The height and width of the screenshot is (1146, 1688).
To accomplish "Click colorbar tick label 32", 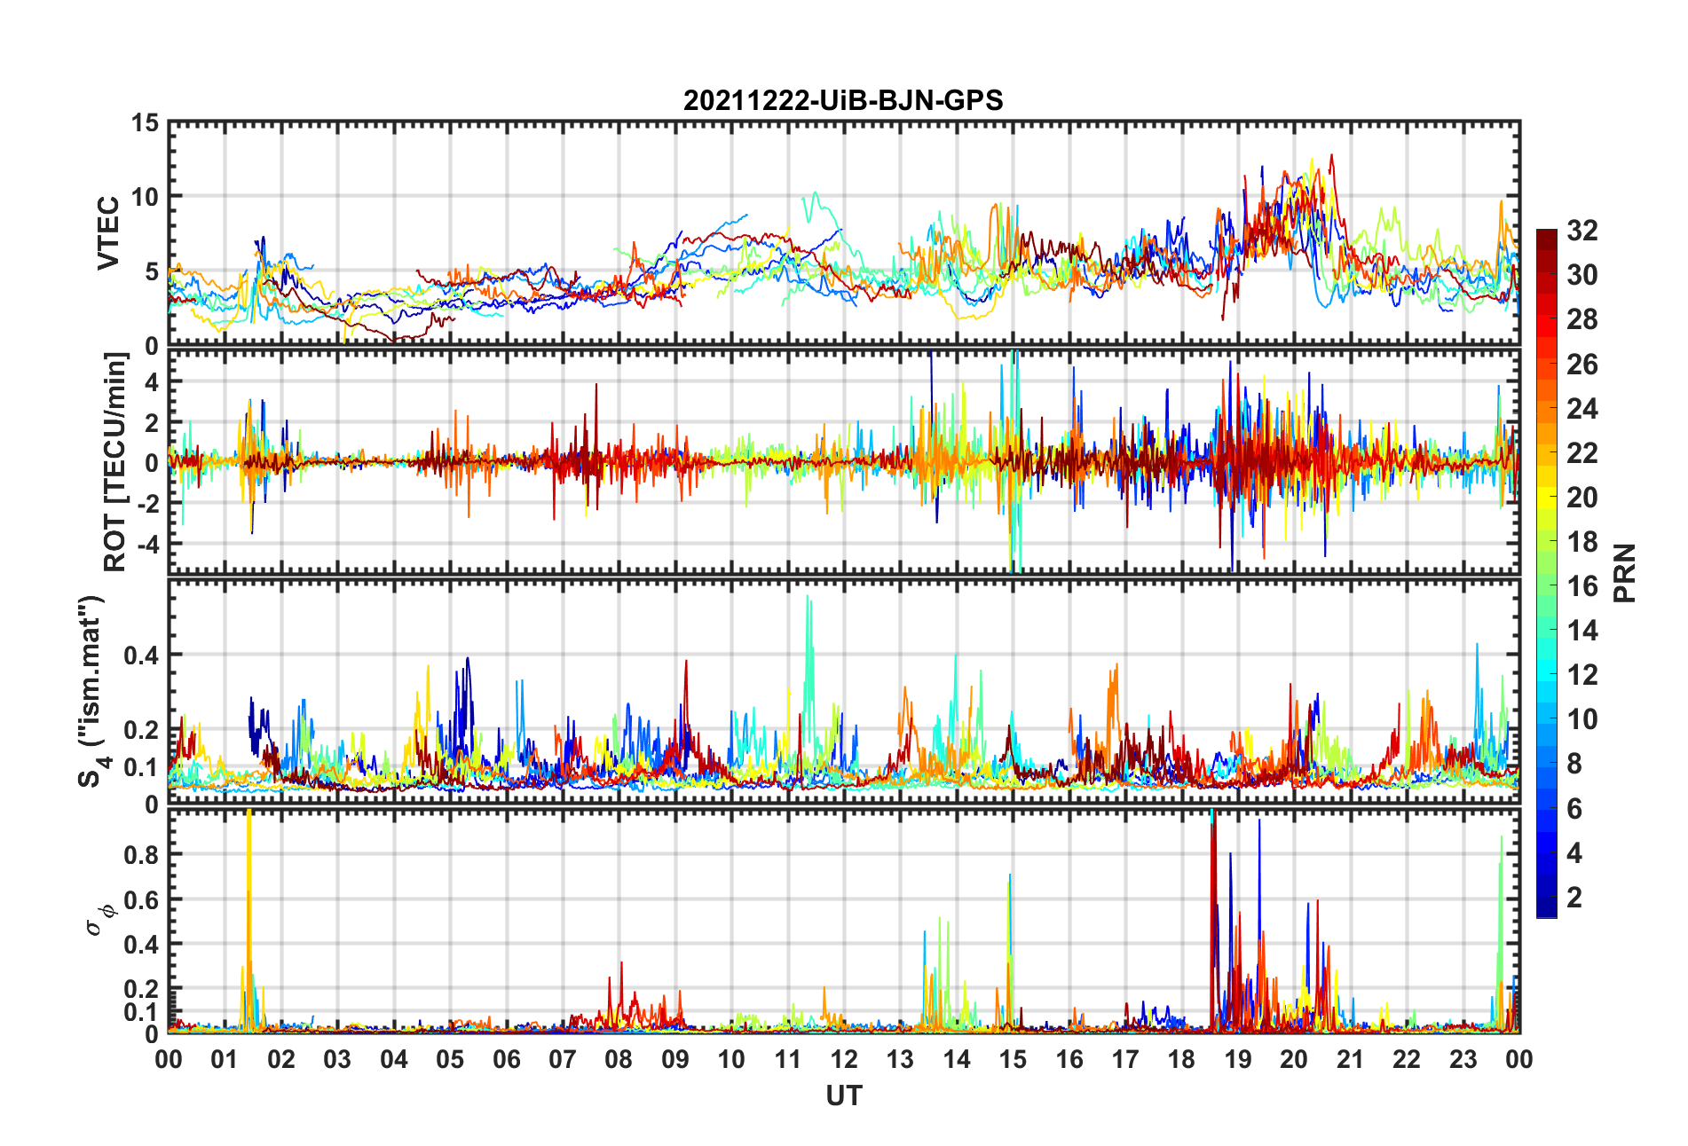I will (x=1582, y=231).
